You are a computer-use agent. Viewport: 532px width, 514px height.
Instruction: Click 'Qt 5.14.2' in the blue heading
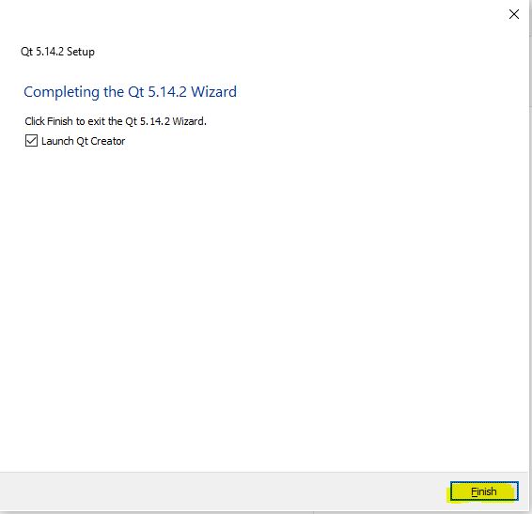click(x=157, y=92)
